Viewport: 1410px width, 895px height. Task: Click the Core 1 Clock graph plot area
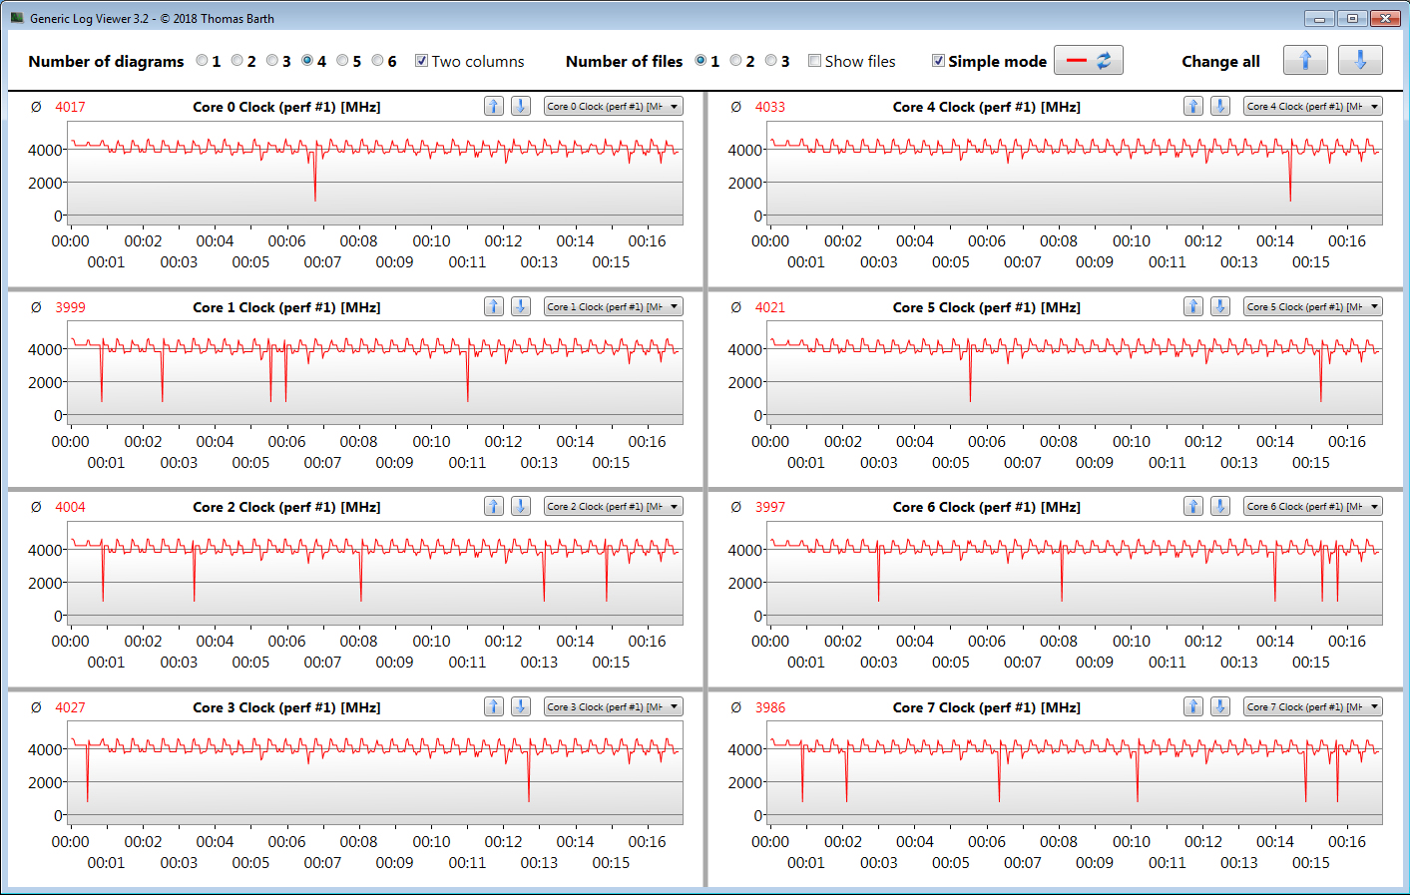point(375,373)
